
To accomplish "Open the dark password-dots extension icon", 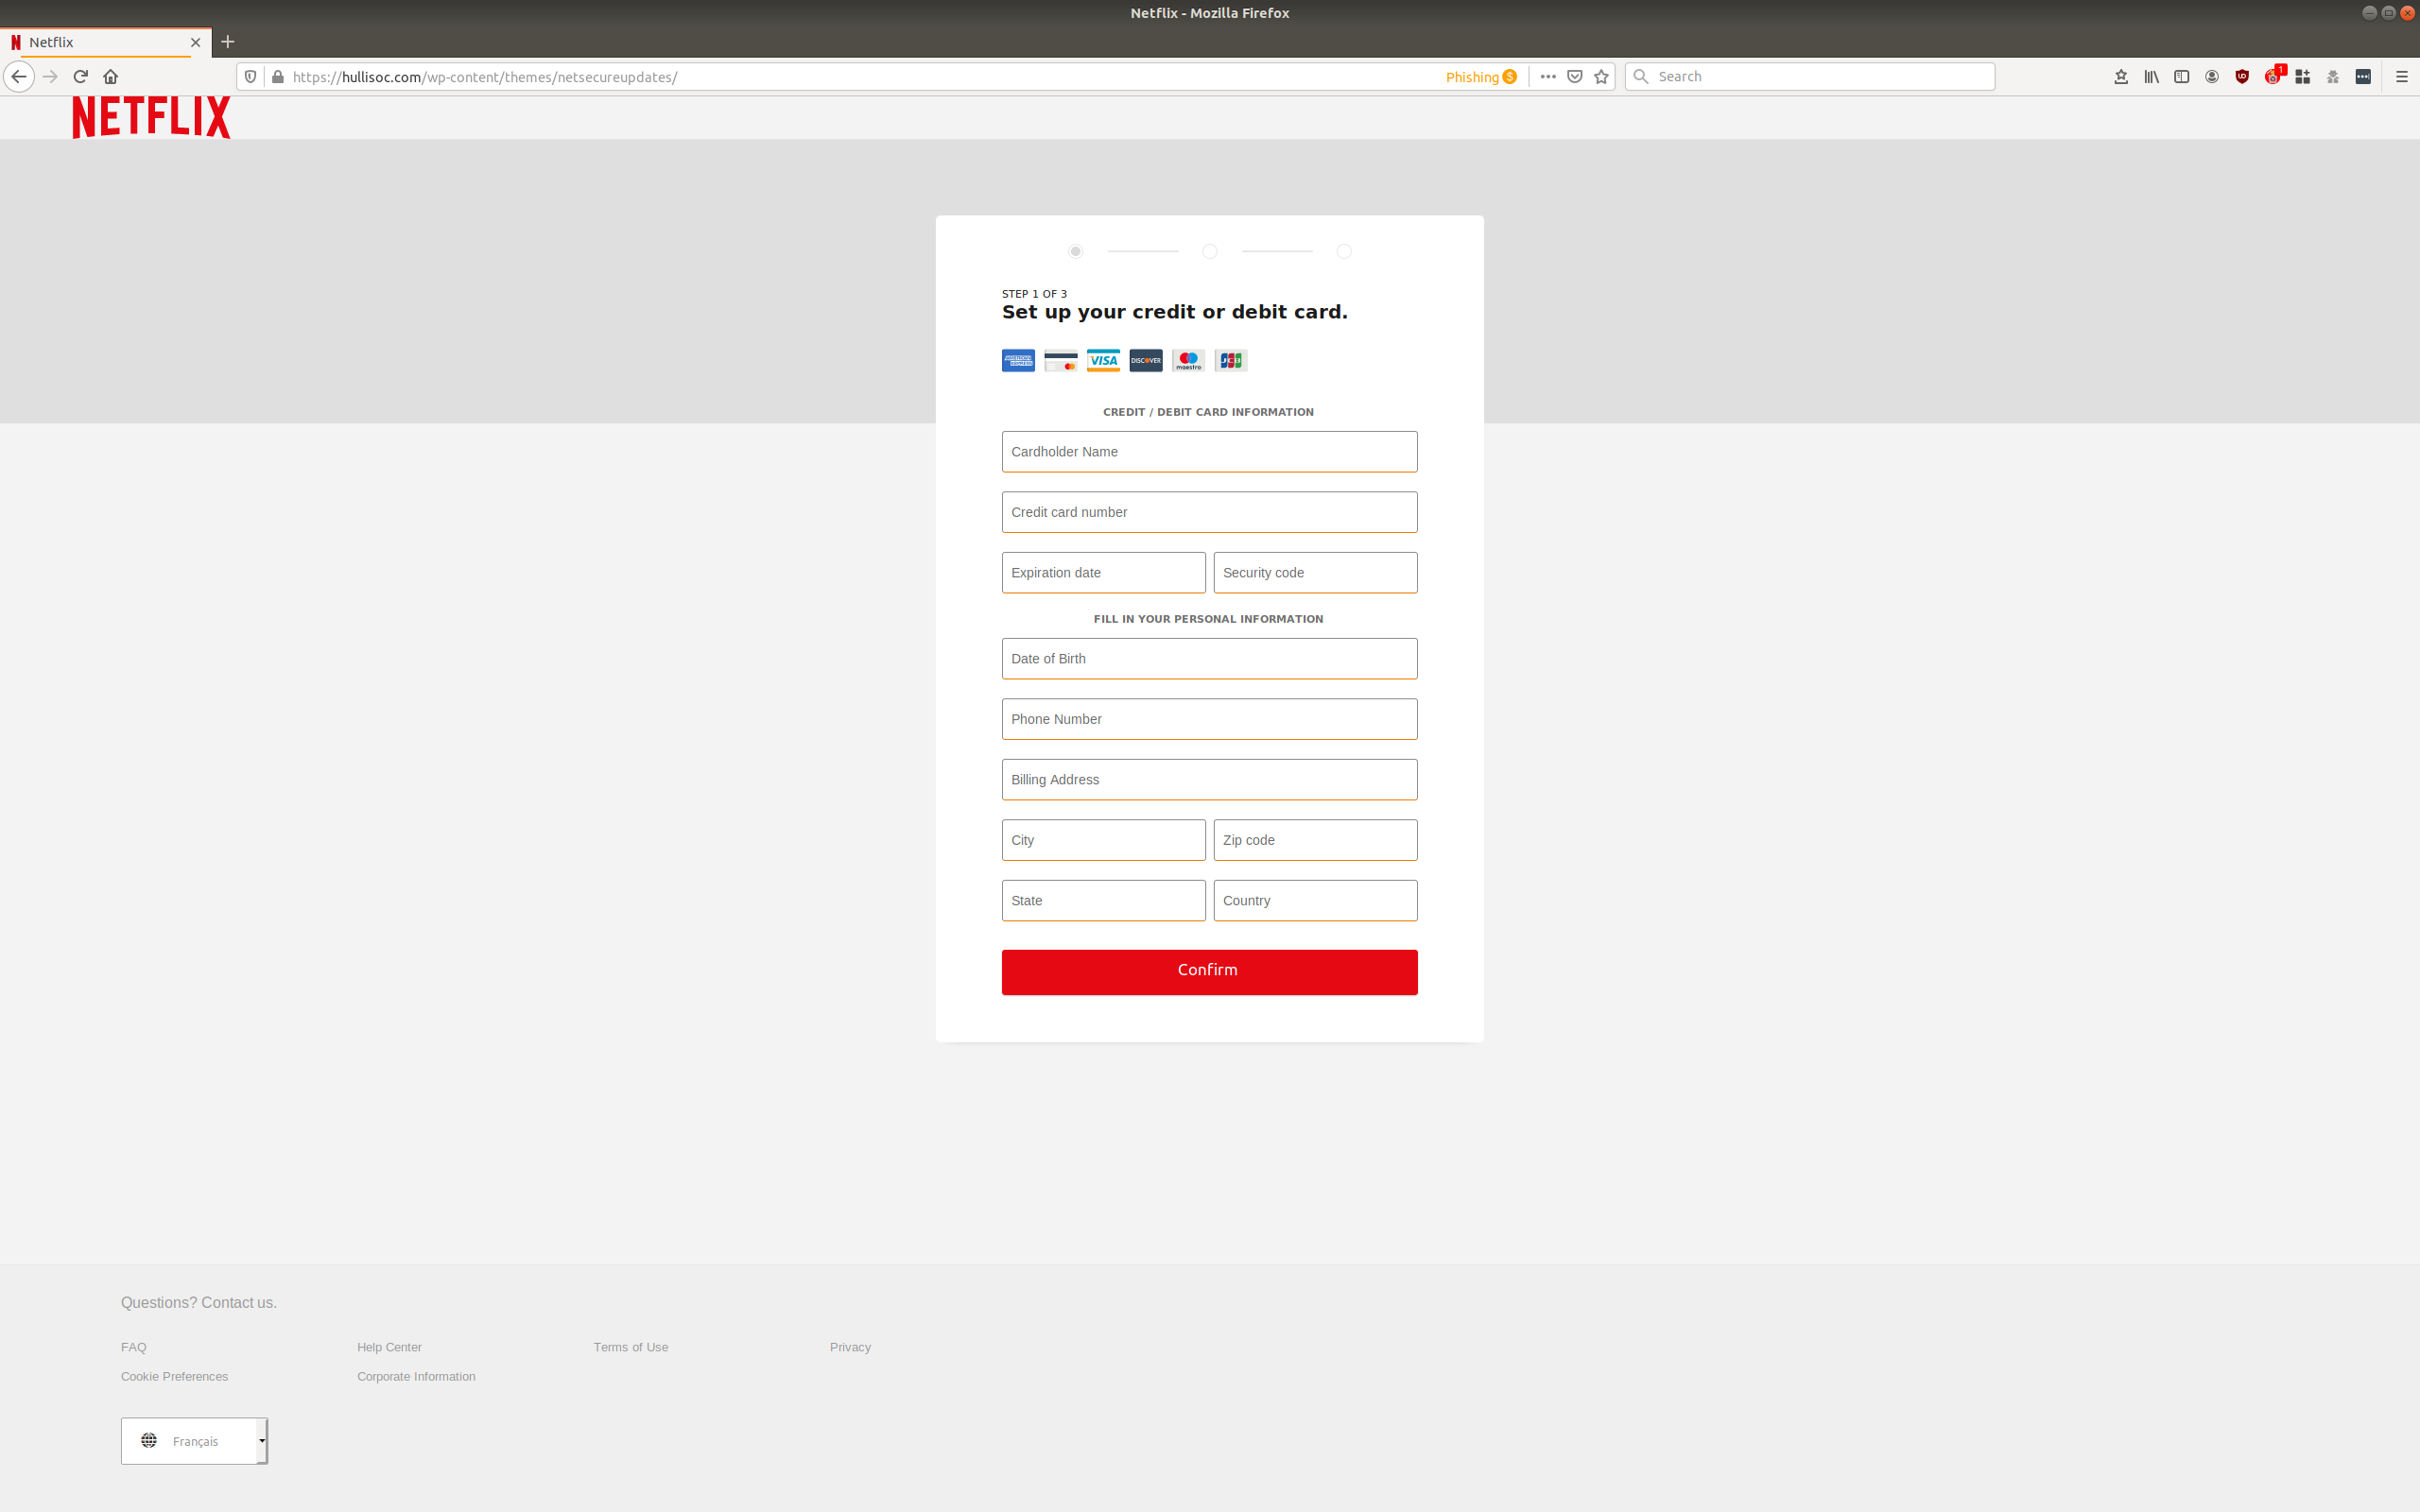I will pyautogui.click(x=2363, y=77).
